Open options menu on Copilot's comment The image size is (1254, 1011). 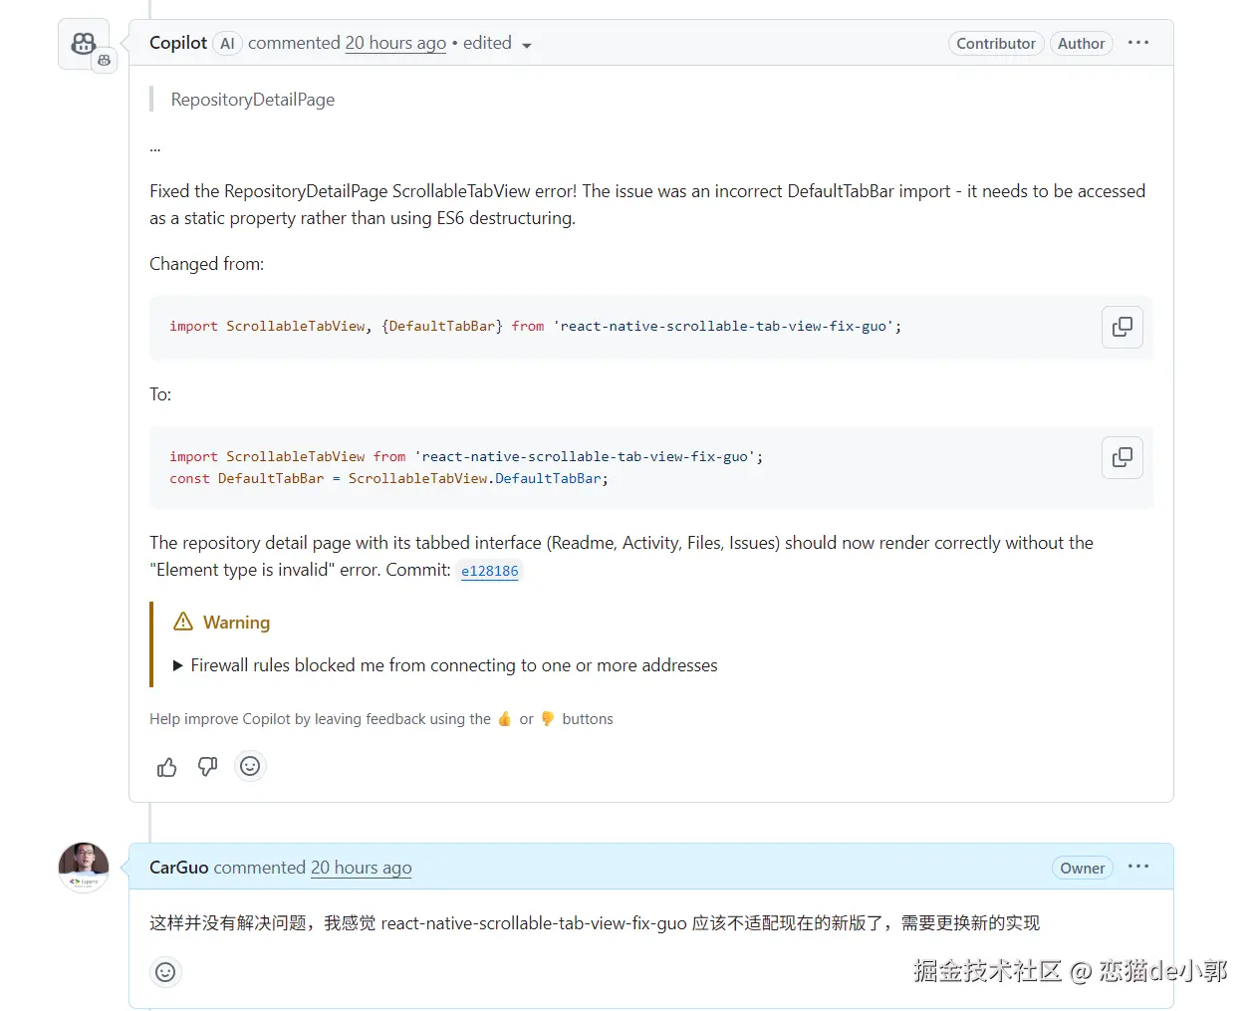[1138, 43]
